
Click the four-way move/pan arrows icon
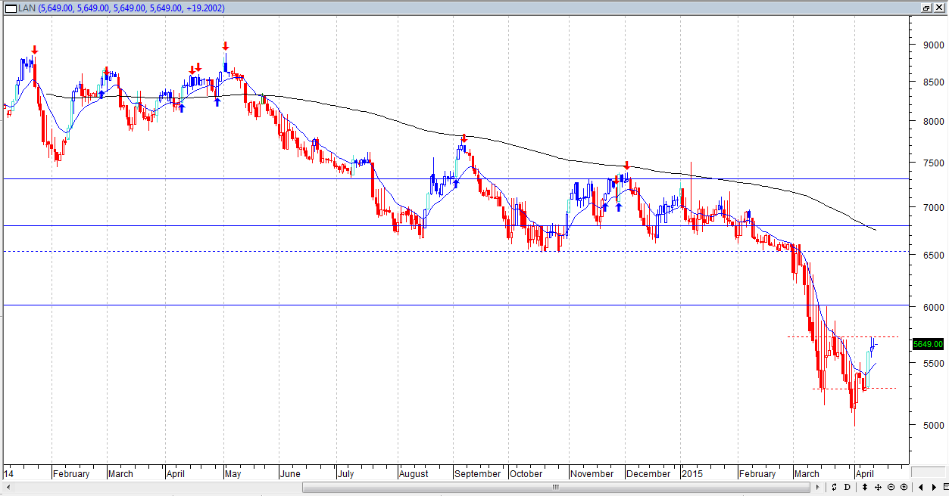click(x=878, y=487)
